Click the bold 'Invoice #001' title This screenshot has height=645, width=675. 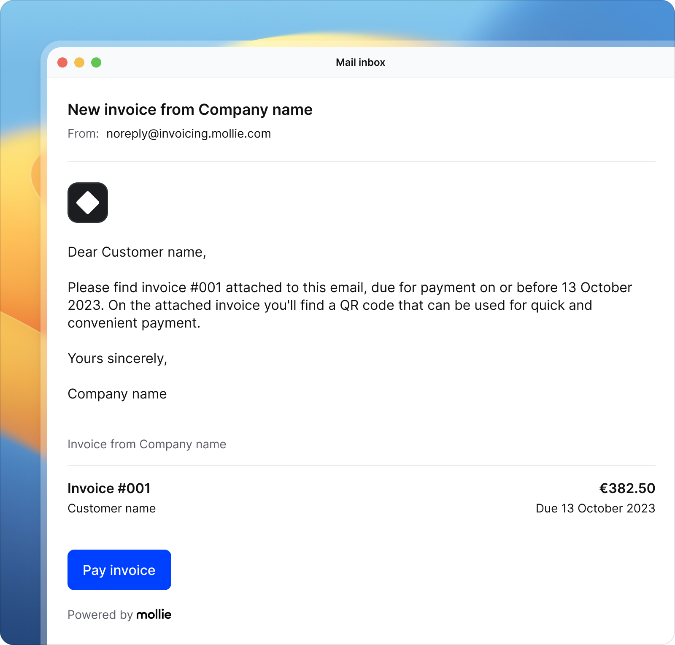click(109, 488)
